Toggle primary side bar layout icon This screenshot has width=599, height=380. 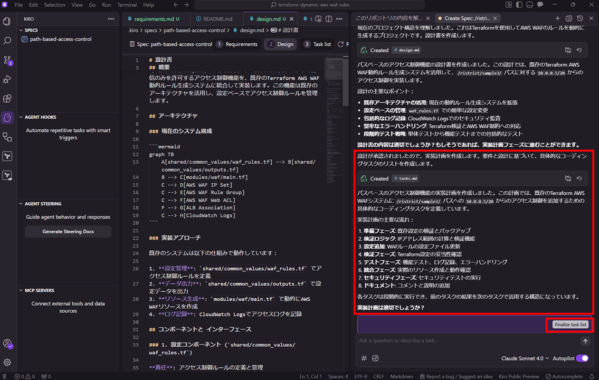[519, 5]
